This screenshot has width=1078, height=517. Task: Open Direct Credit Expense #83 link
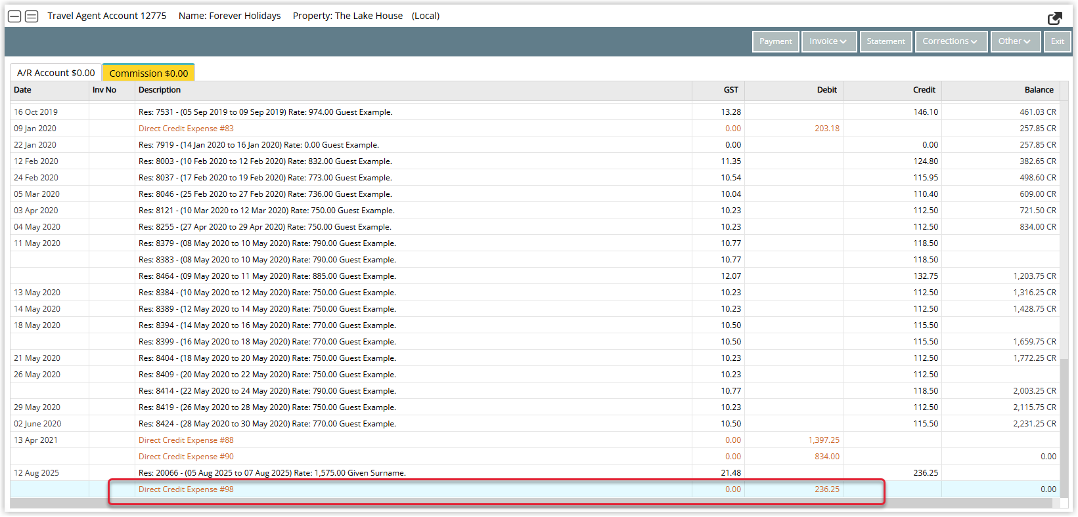pyautogui.click(x=186, y=129)
